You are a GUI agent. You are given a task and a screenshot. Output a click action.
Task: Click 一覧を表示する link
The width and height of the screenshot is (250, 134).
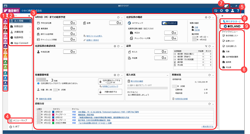(x=207, y=127)
